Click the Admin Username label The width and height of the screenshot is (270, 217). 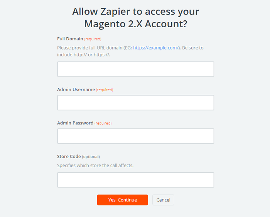[76, 89]
